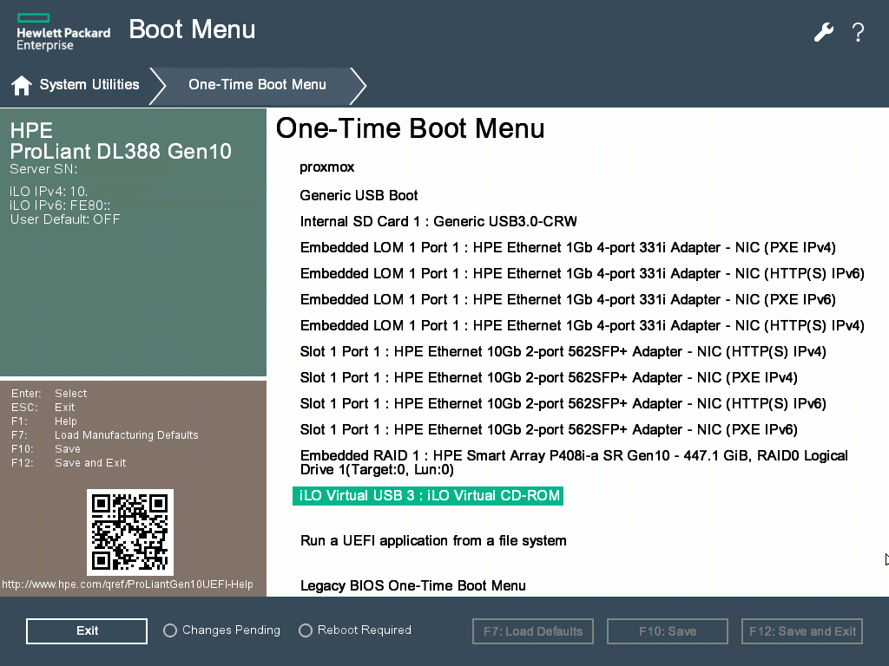Click the 'F12: Save and Exit' help line
889x666 pixels.
[x=69, y=463]
